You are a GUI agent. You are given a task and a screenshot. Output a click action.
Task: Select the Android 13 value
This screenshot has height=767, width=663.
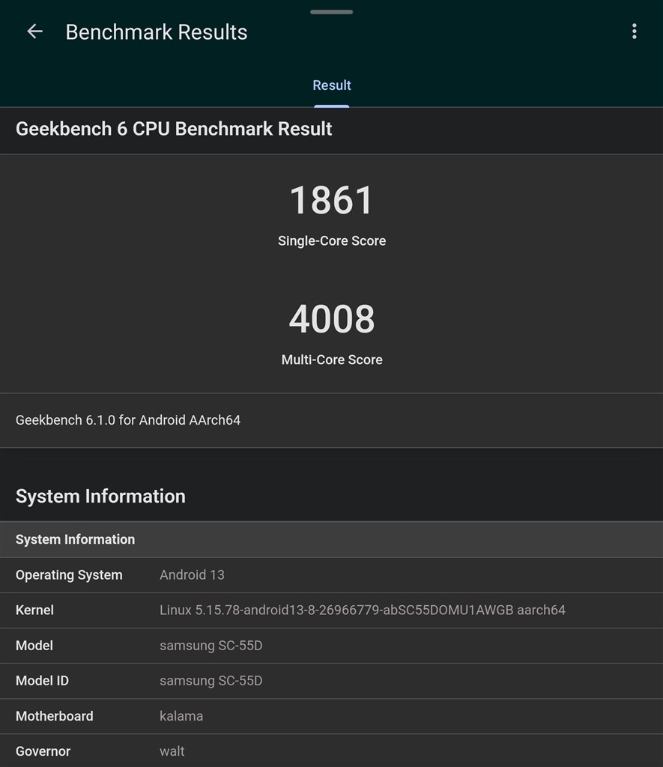pos(192,575)
